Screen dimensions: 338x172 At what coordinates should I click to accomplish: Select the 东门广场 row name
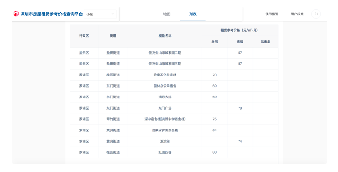tap(165, 108)
